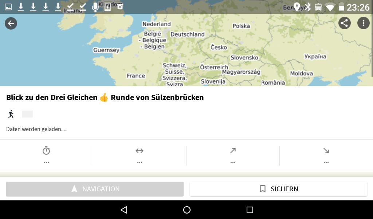This screenshot has height=219, width=373.
Task: Tap the uphill ascent arrow icon
Action: click(233, 150)
